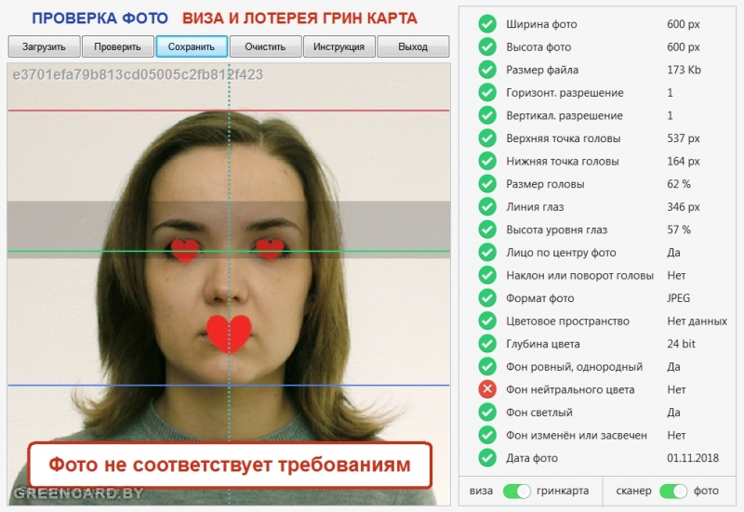The width and height of the screenshot is (744, 512).
Task: Select the 01.11.2018 photo date value
Action: coord(693,458)
